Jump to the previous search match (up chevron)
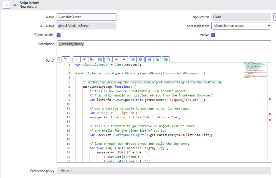276x178 pixels. click(x=124, y=59)
